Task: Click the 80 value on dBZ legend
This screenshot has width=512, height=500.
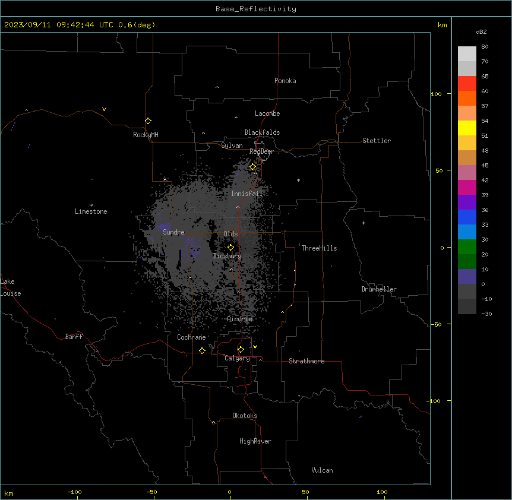Action: [485, 47]
